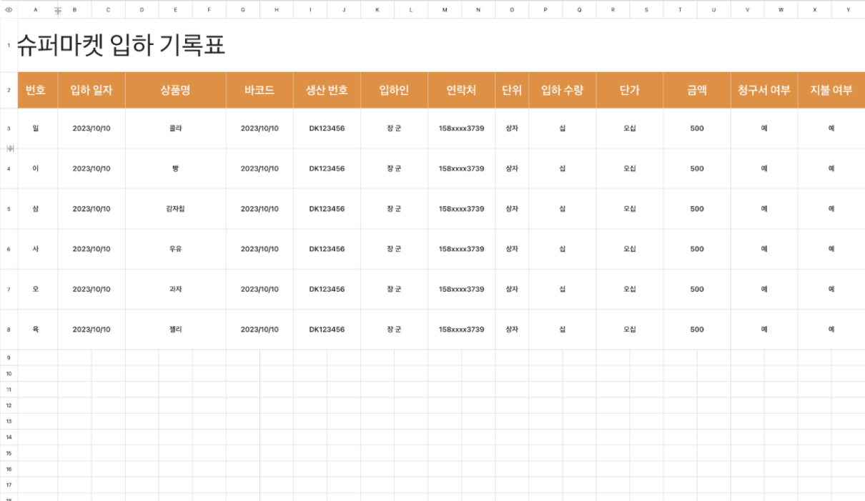Select row header 1
Screen dimensions: 865x501
[9, 45]
